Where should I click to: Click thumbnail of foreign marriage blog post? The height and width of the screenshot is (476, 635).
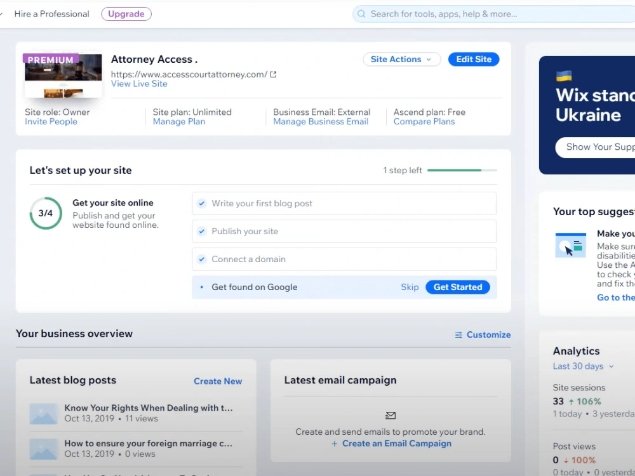(43, 449)
